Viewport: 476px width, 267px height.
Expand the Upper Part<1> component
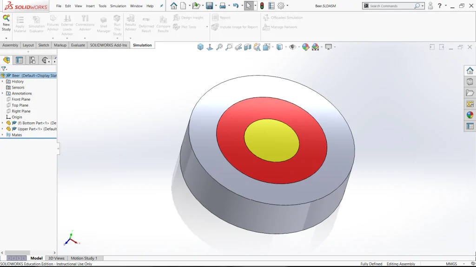pyautogui.click(x=3, y=129)
